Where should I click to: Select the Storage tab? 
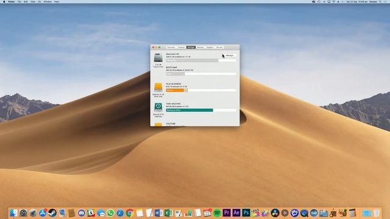coord(191,47)
